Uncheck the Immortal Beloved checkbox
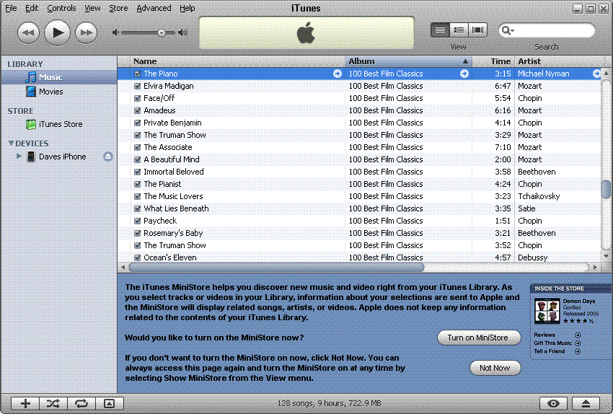This screenshot has height=414, width=613. [x=137, y=172]
